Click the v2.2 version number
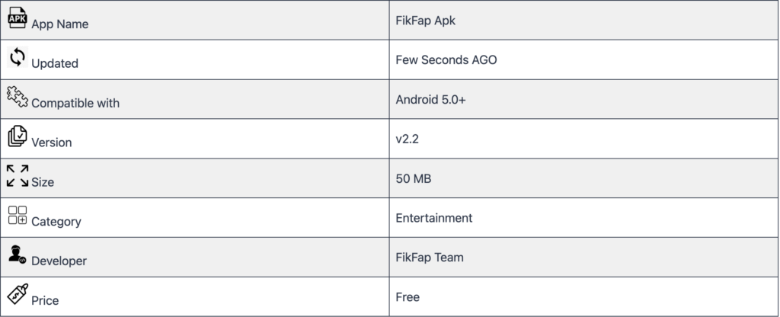 tap(407, 139)
